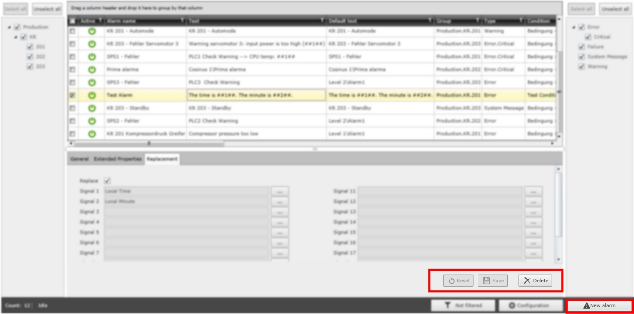Switch to the General tab
The width and height of the screenshot is (634, 314).
click(79, 159)
